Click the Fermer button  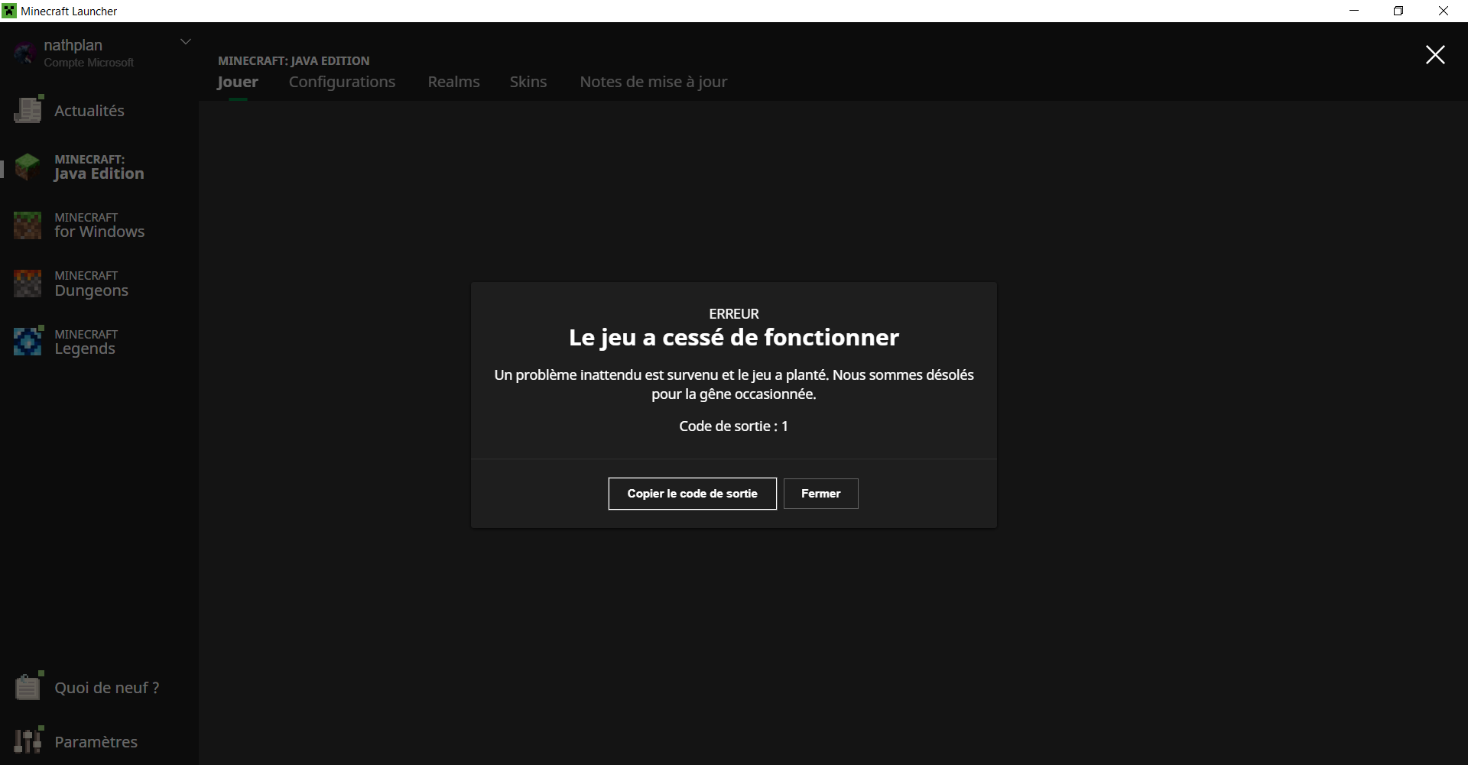tap(821, 494)
